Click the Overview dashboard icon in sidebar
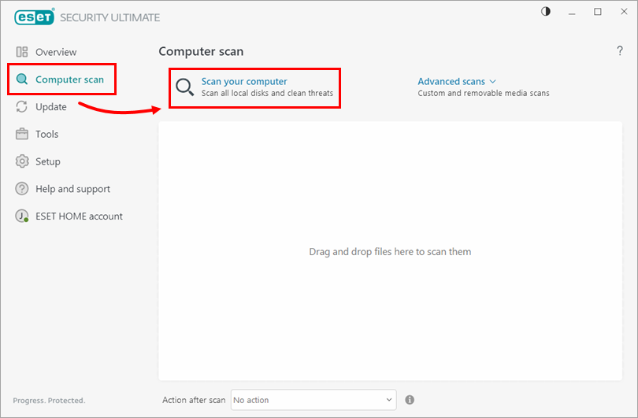This screenshot has height=418, width=638. click(x=22, y=52)
